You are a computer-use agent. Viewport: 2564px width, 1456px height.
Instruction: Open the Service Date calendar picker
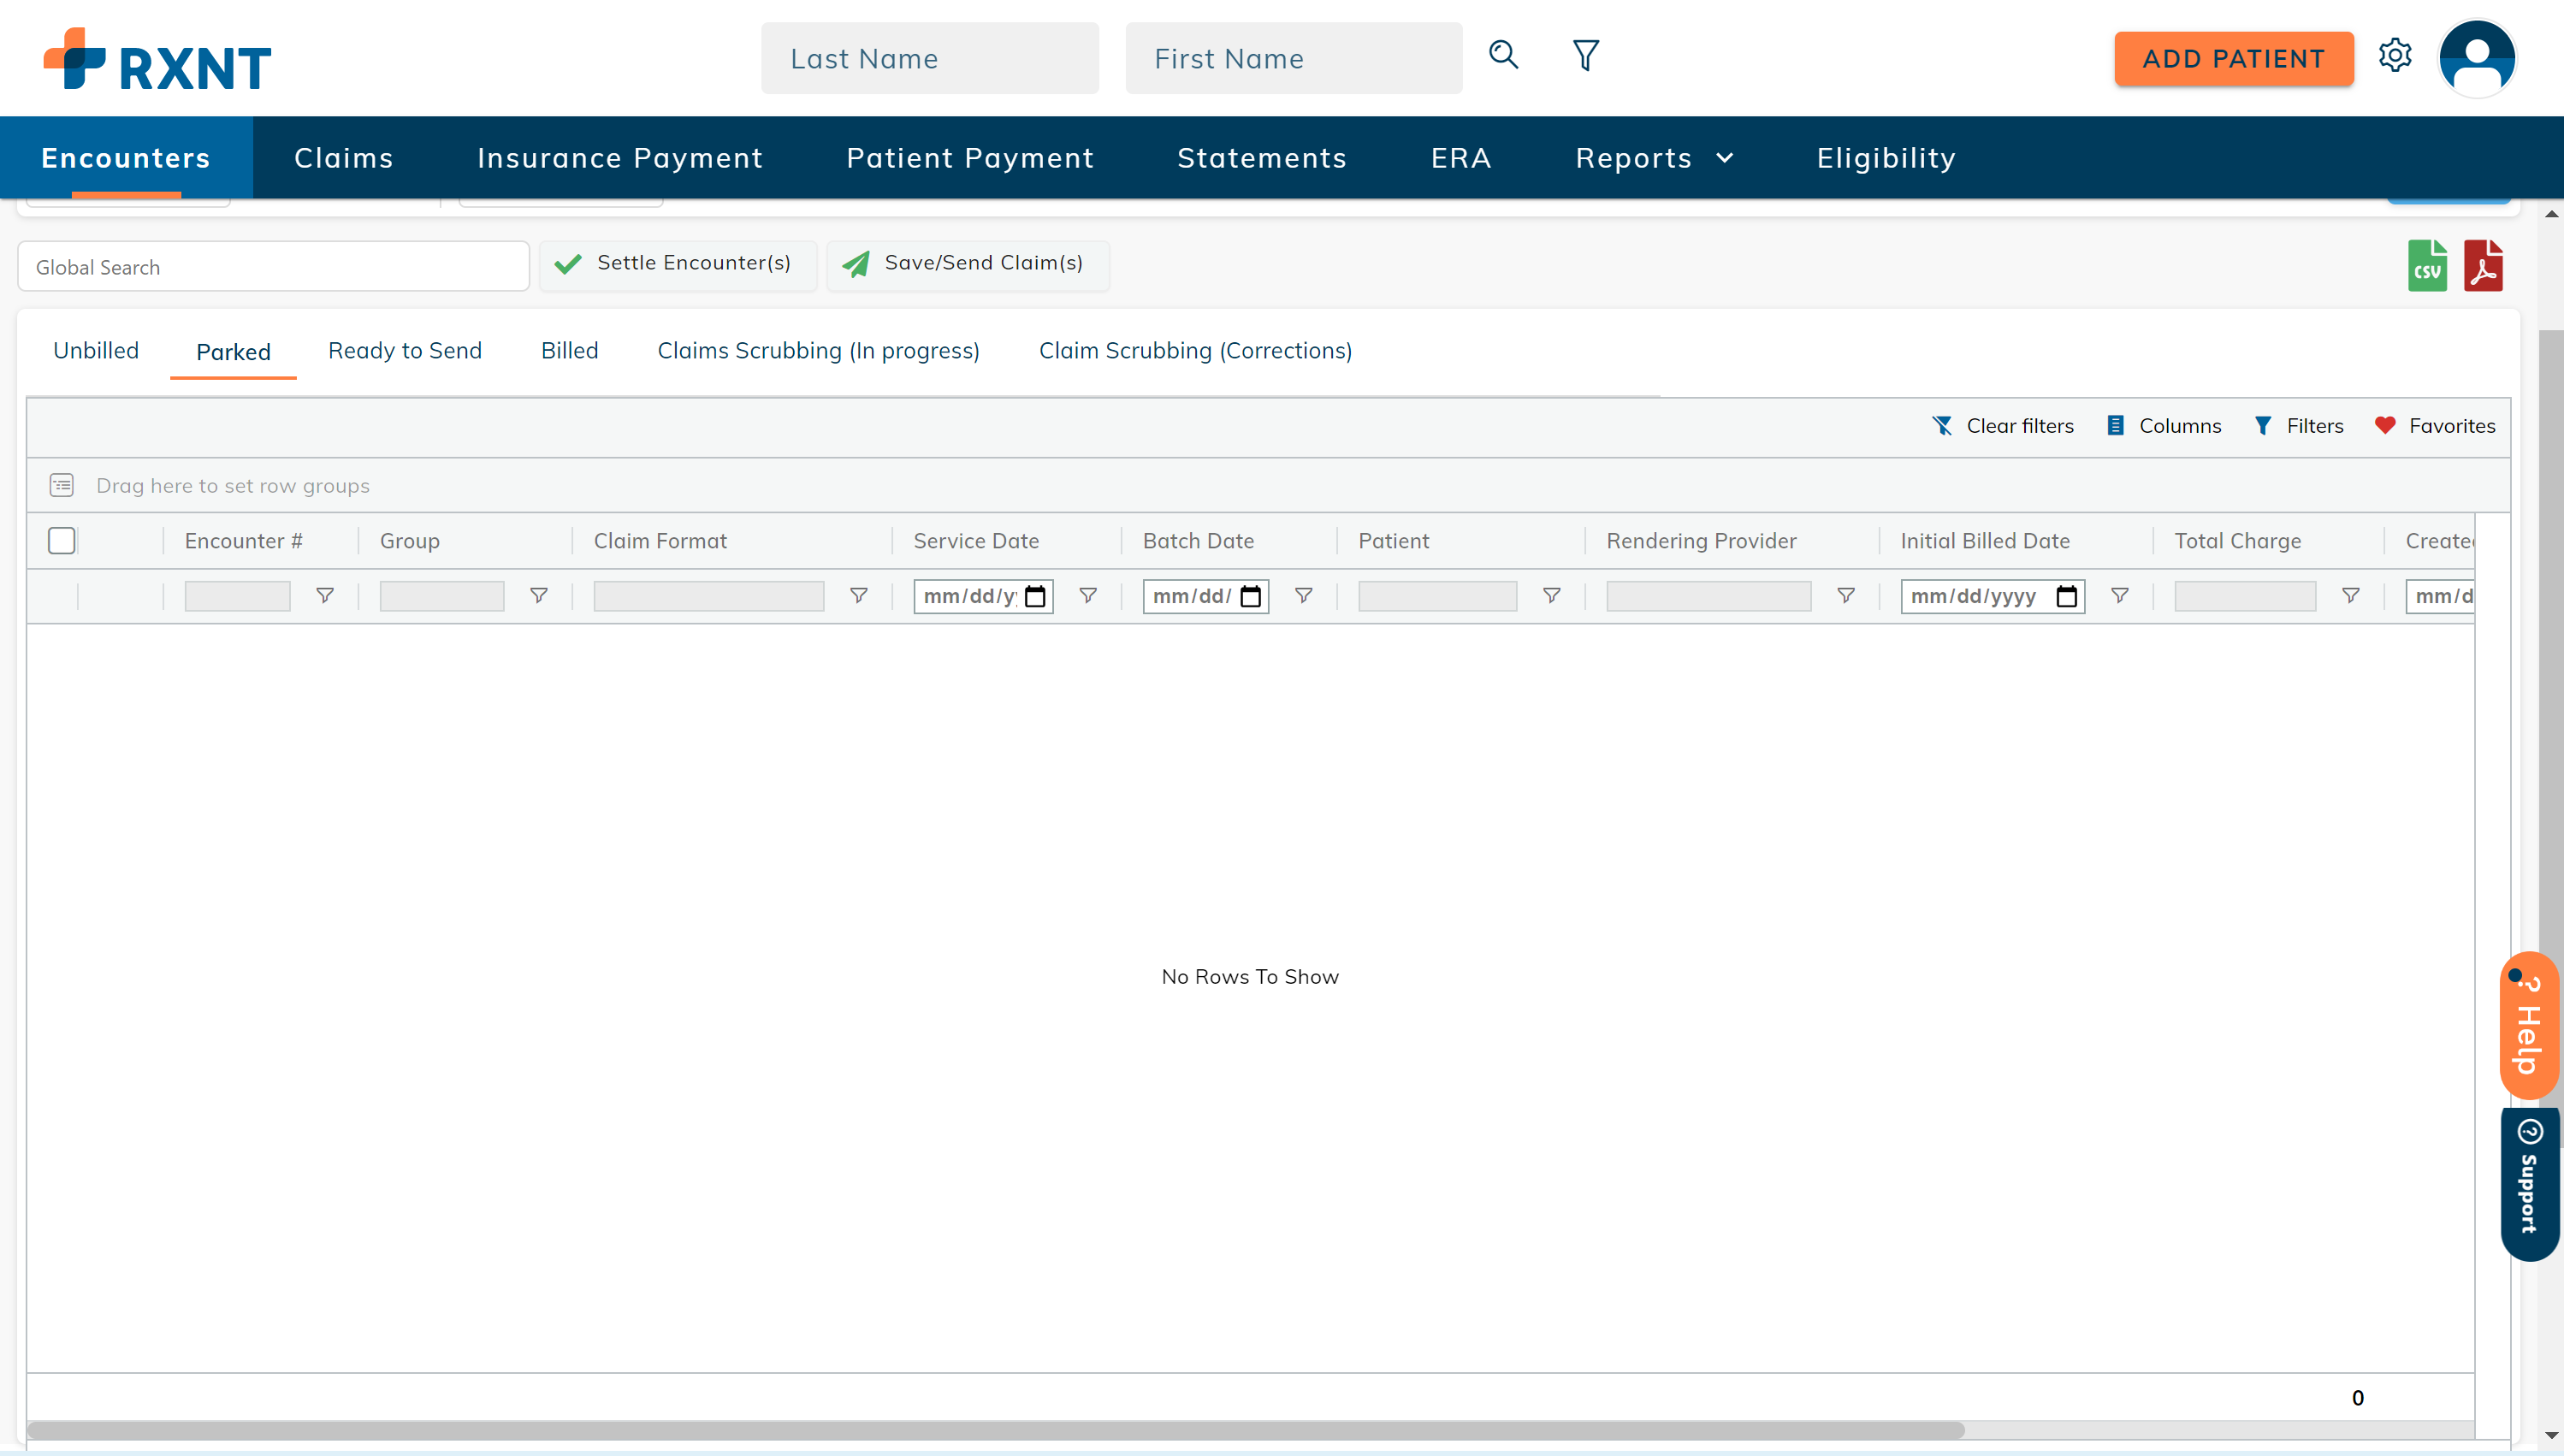pyautogui.click(x=1035, y=597)
